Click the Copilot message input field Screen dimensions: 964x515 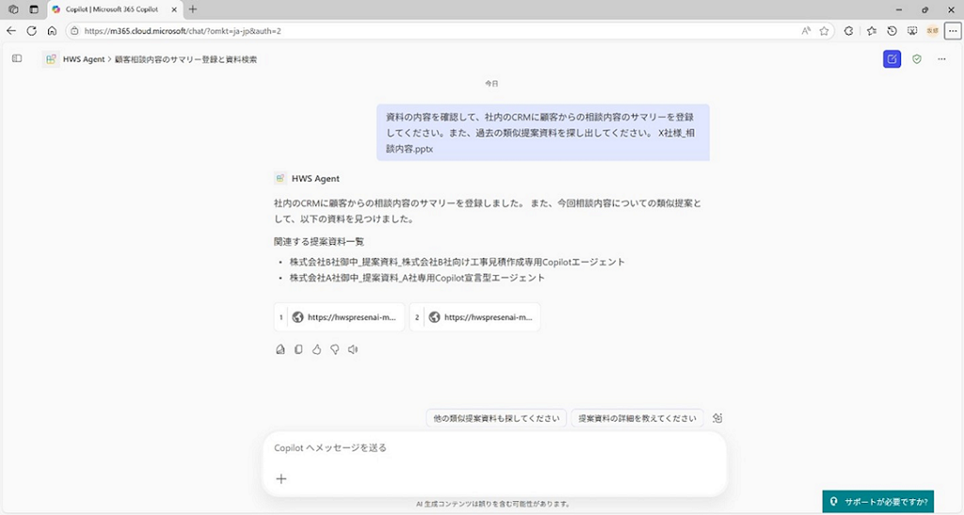pyautogui.click(x=494, y=448)
